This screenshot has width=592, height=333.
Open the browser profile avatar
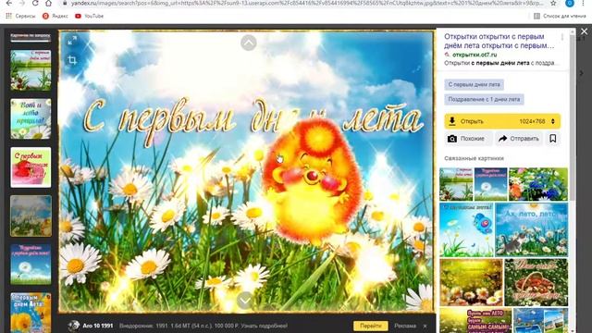(570, 3)
